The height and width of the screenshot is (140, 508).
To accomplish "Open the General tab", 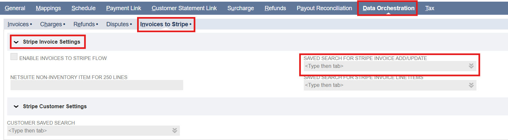I will point(15,8).
